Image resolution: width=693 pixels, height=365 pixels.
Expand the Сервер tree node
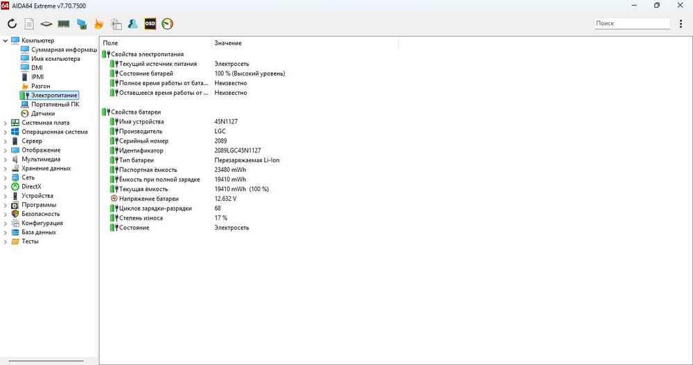(6, 141)
